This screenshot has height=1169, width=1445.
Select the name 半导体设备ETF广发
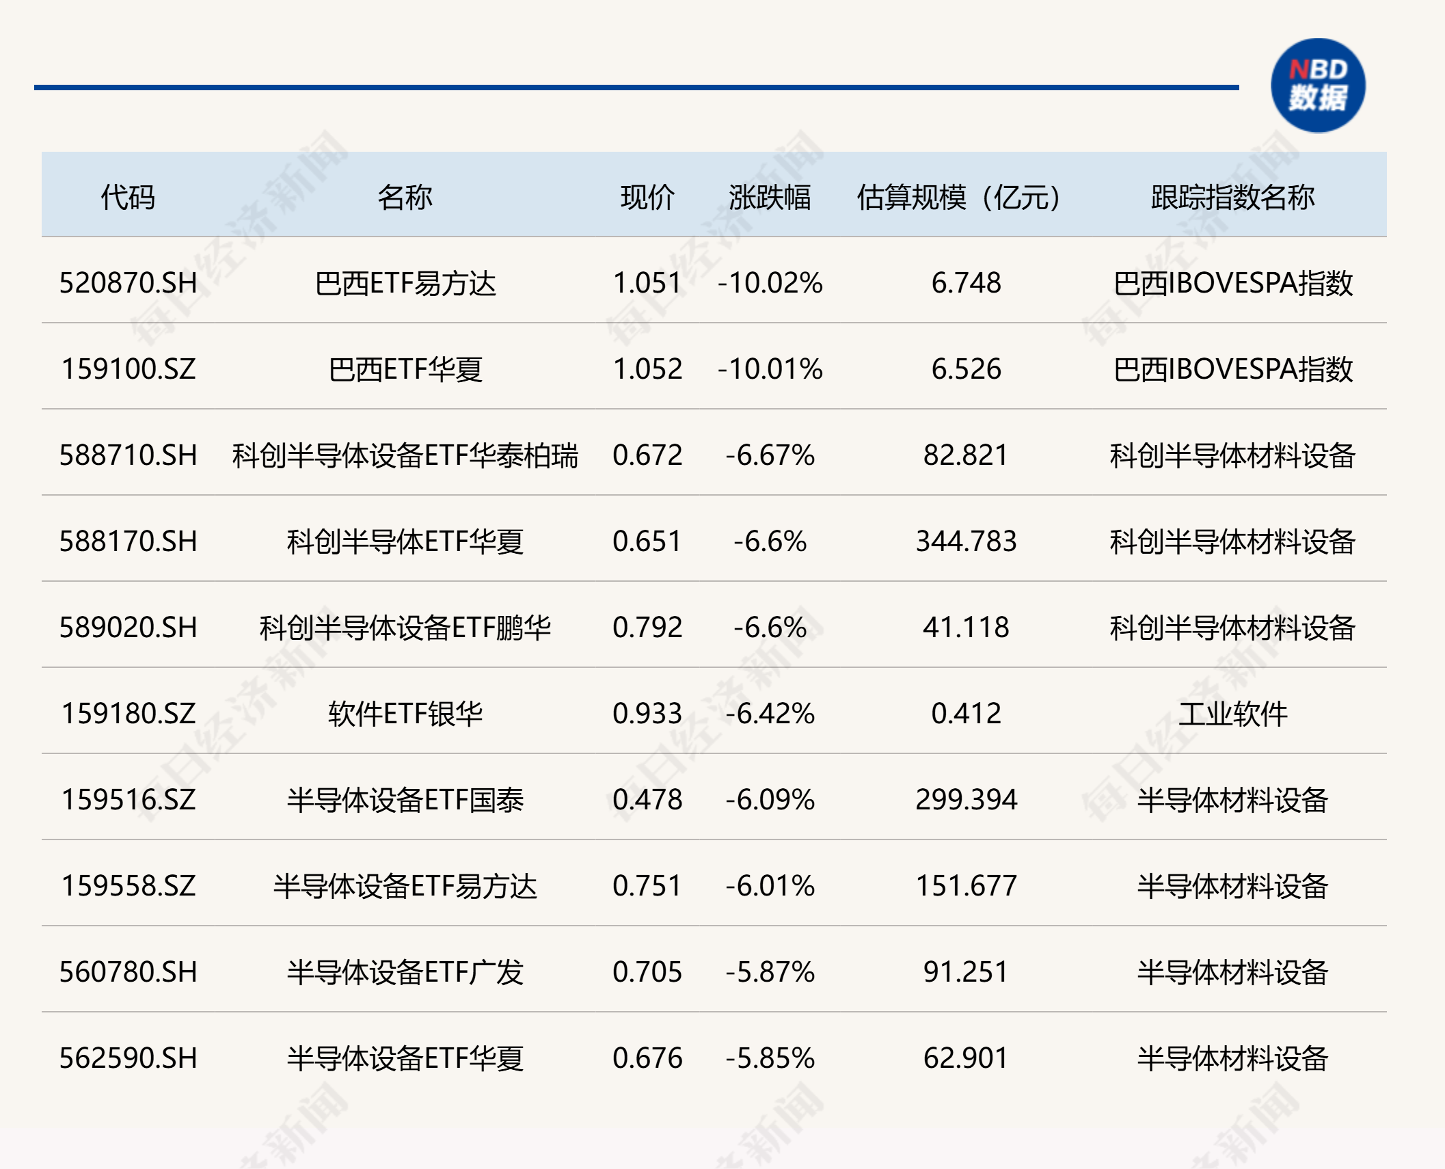pyautogui.click(x=405, y=972)
